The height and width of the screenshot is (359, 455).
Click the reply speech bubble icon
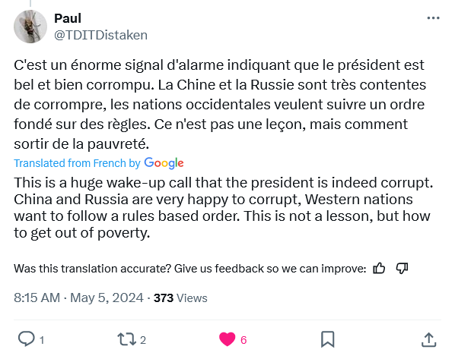coord(27,339)
